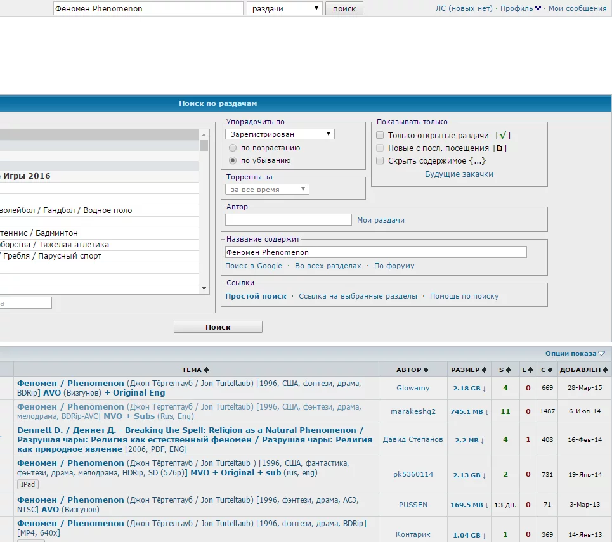Open 'Помощь по поиску' link

[x=464, y=296]
